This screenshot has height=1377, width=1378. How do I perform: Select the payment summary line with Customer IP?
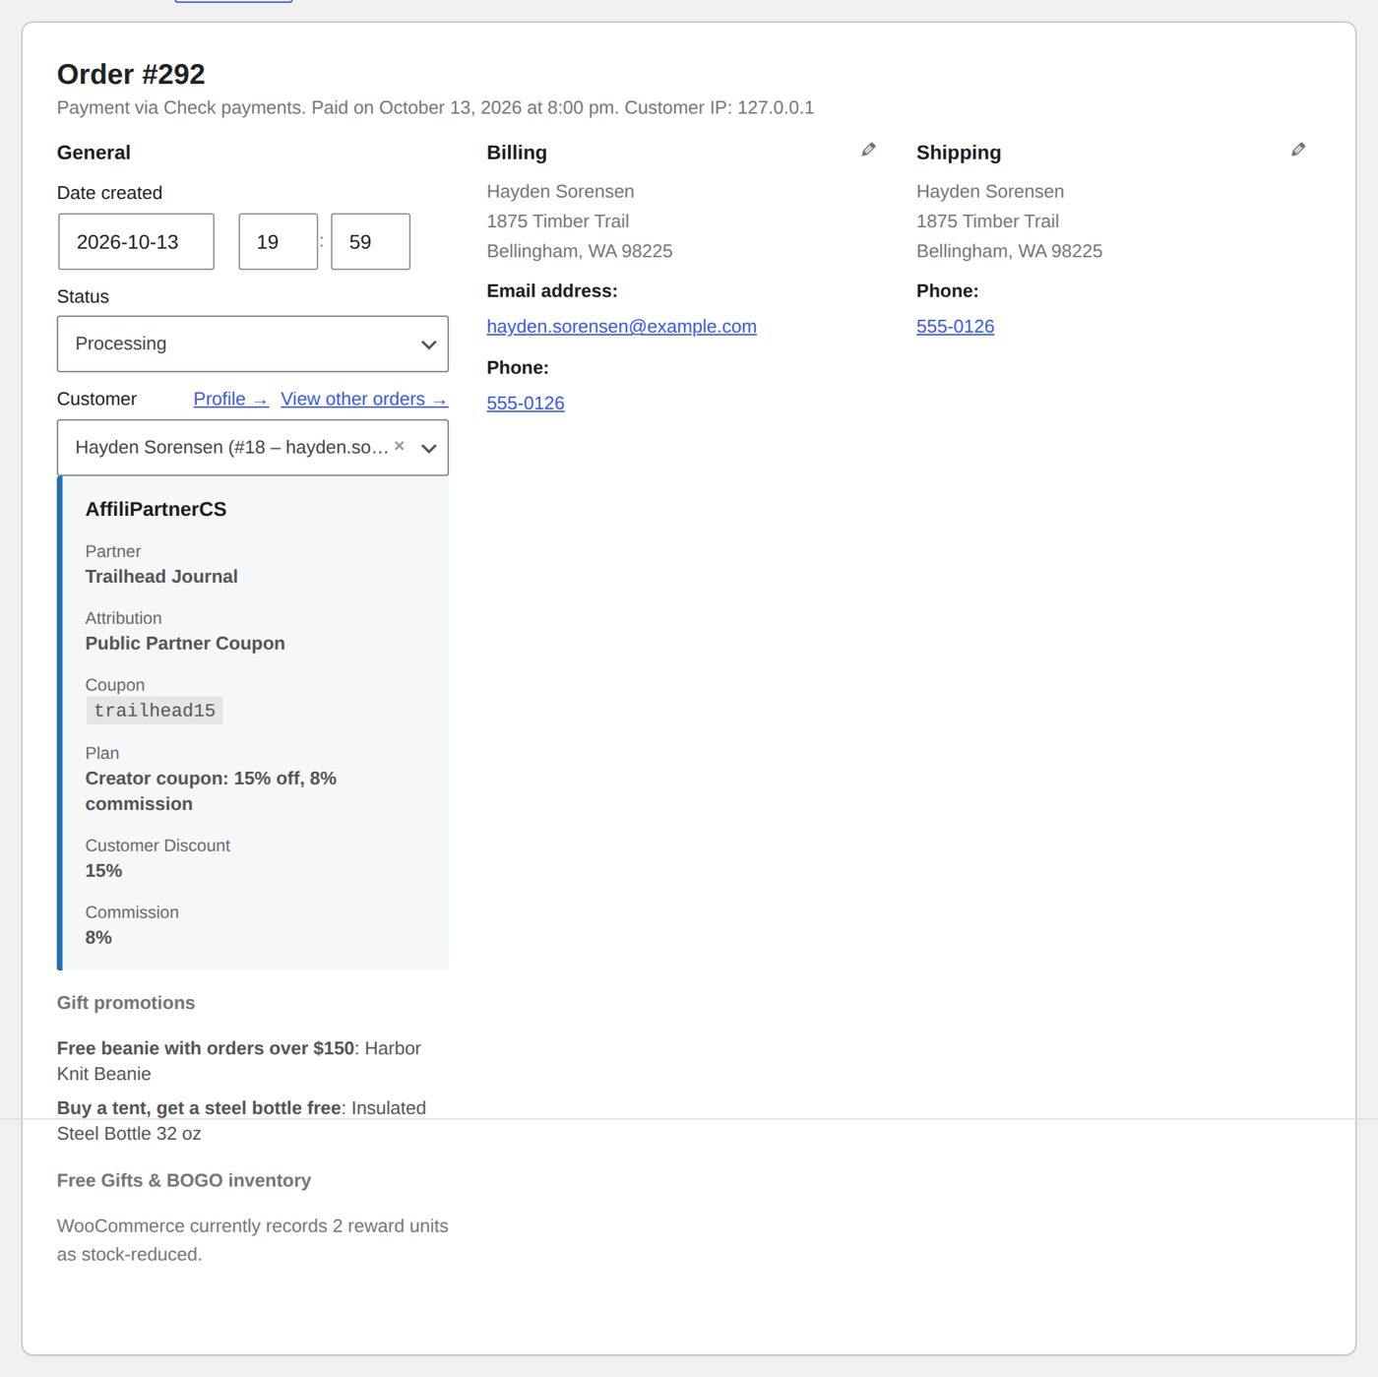435,107
